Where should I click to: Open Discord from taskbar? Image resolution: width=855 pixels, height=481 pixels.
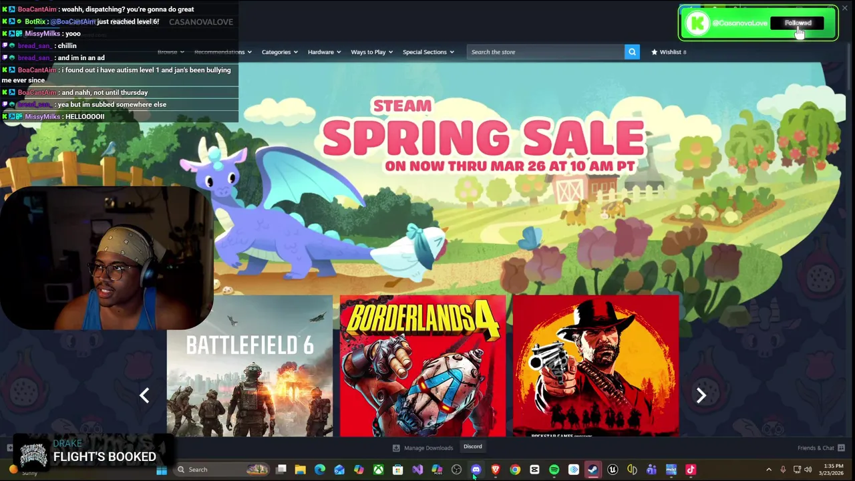coord(476,470)
